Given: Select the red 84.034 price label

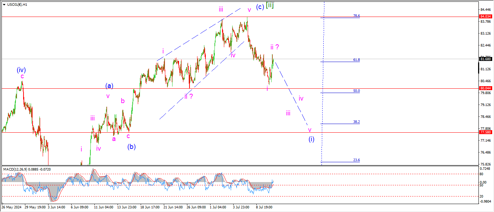Looking at the screenshot, I should coord(485,17).
